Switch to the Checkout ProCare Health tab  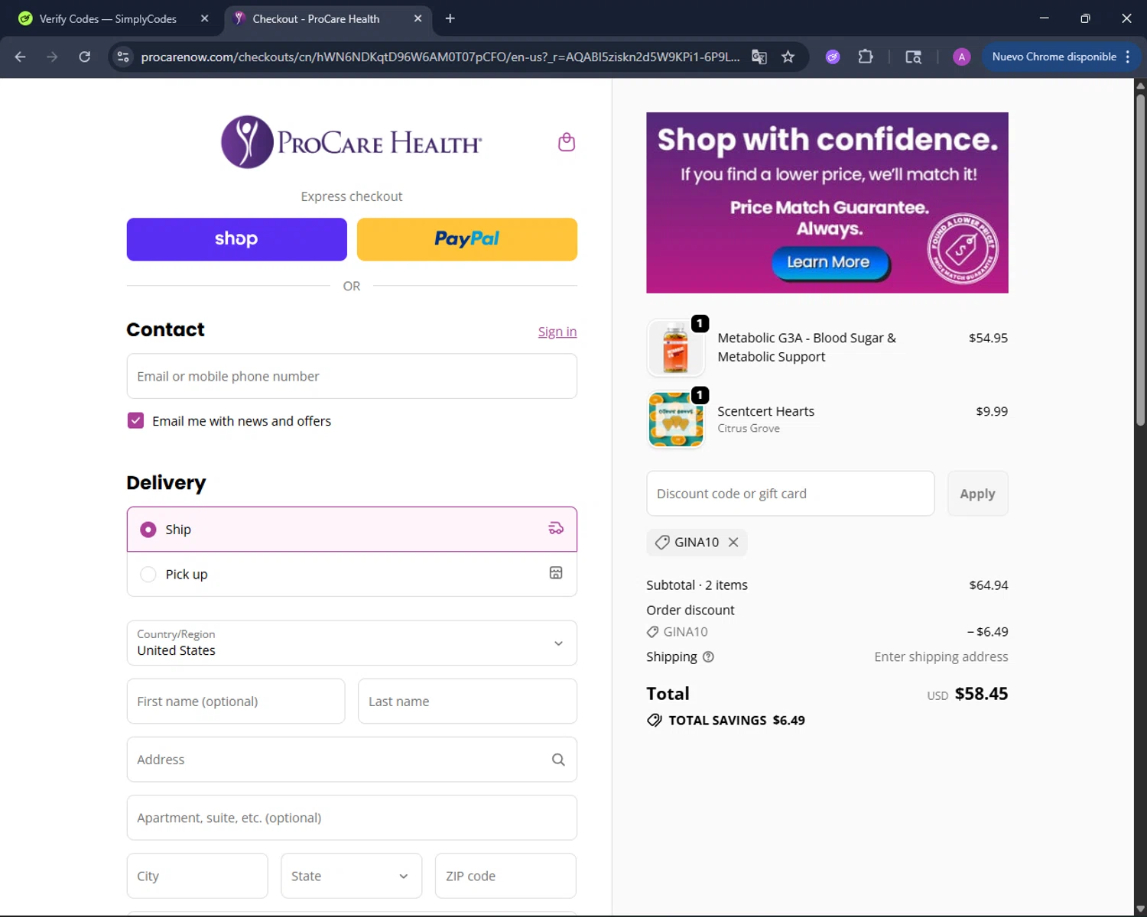pyautogui.click(x=329, y=18)
